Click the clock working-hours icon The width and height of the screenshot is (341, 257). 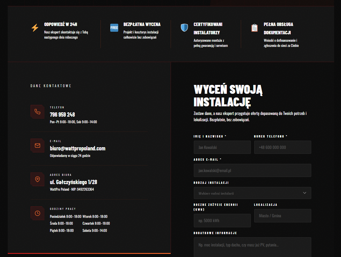click(x=38, y=213)
